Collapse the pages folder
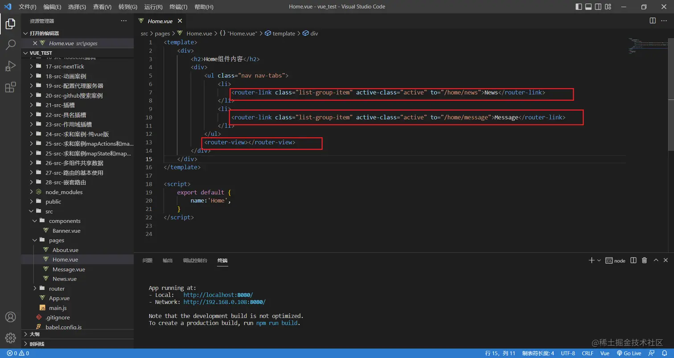 pos(78,240)
